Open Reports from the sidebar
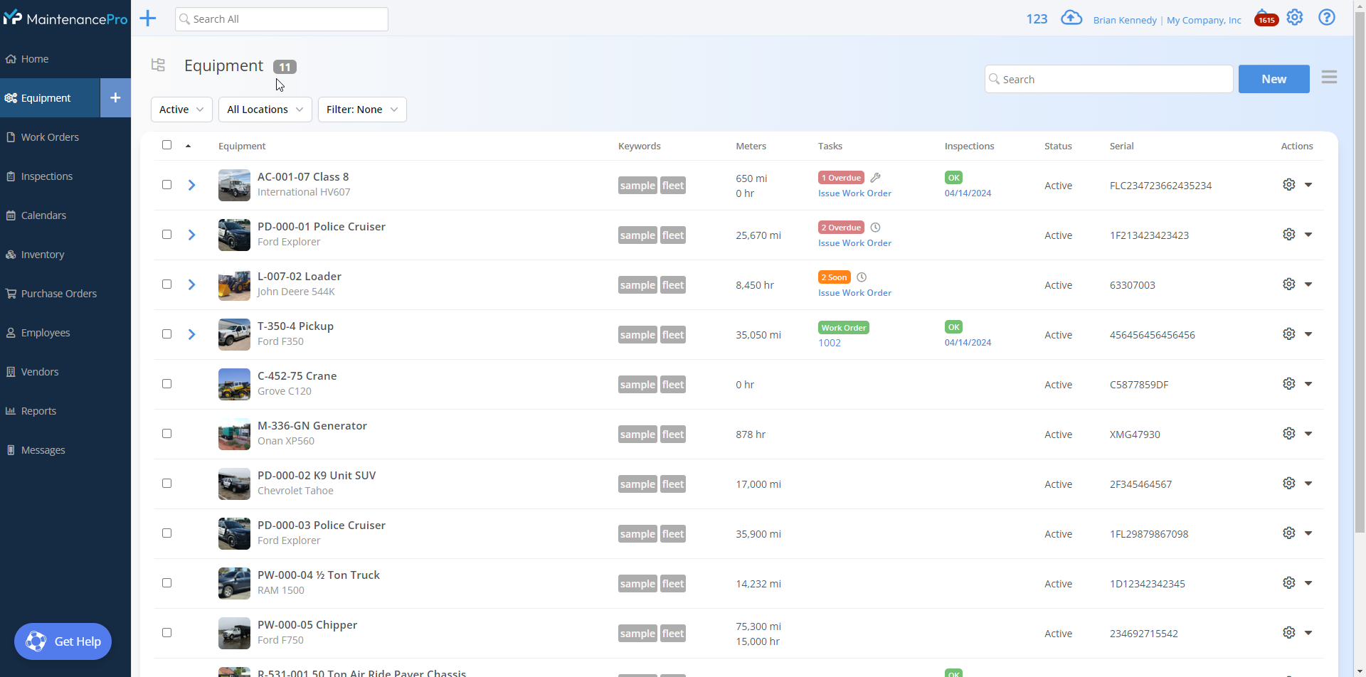The width and height of the screenshot is (1366, 677). click(x=38, y=410)
